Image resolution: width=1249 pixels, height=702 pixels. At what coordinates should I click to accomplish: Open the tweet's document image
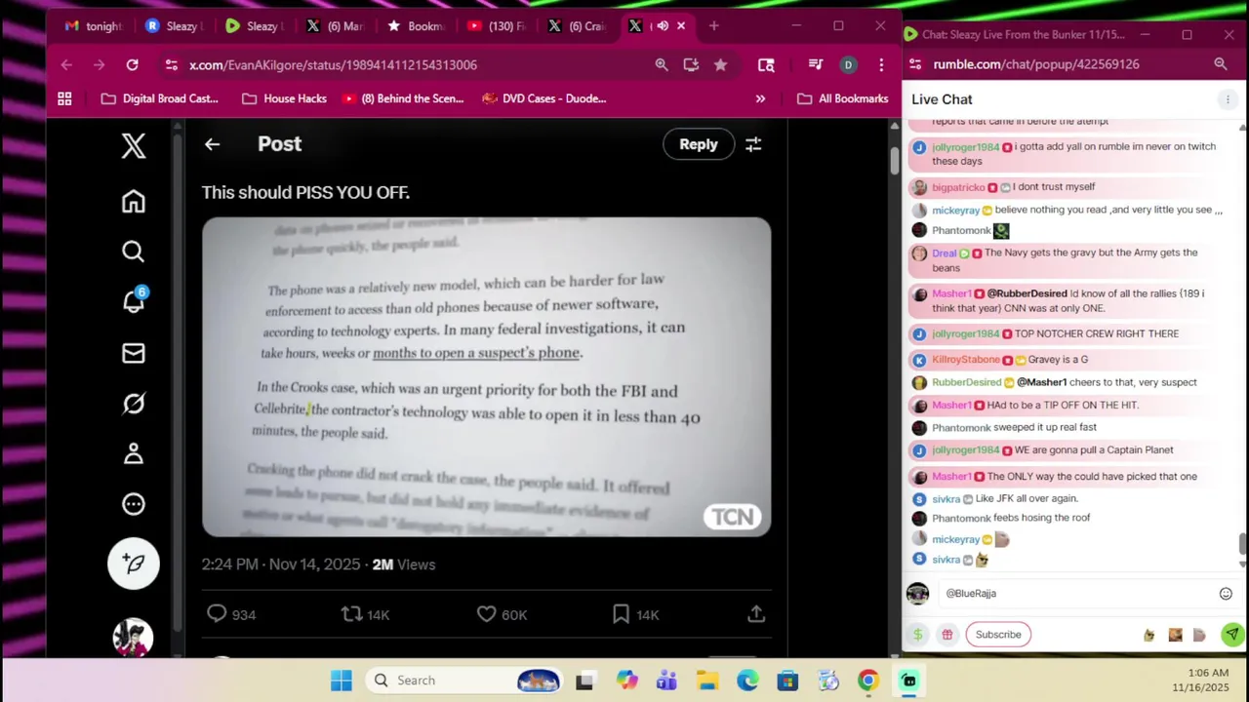(x=486, y=376)
